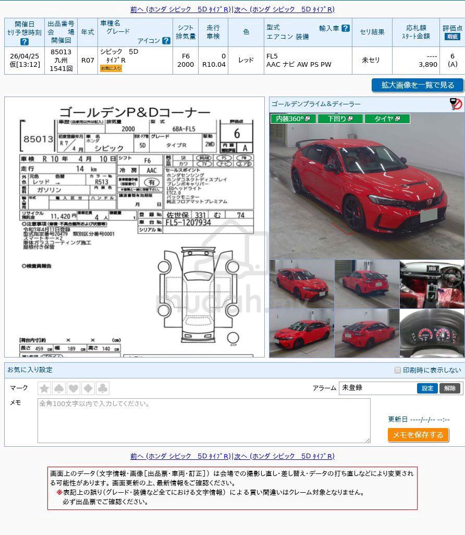
Task: Check 印刷時に表示しない checkbox
Action: (397, 370)
